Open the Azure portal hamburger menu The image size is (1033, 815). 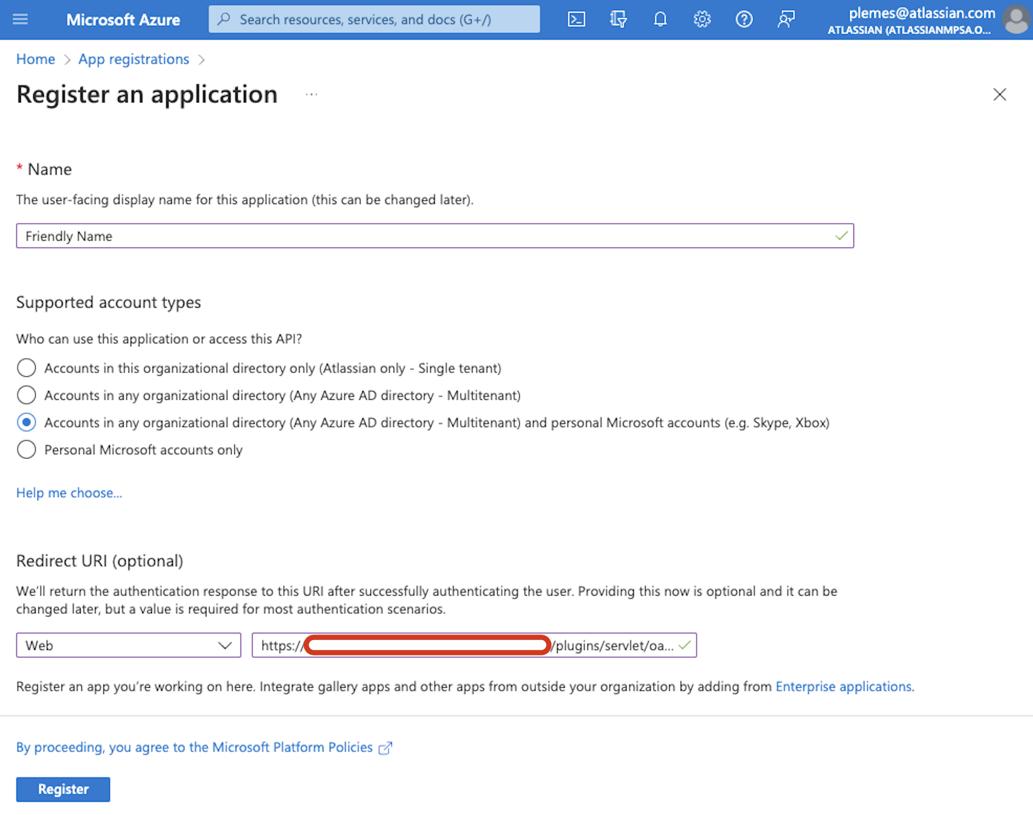[20, 20]
